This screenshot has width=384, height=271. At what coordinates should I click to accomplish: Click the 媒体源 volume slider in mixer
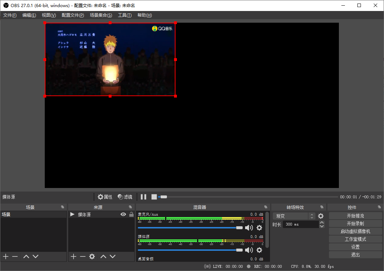point(190,250)
